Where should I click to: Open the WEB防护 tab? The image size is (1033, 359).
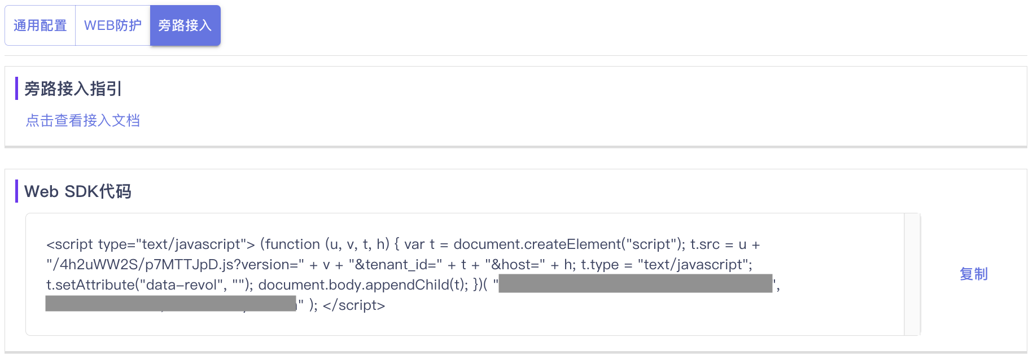pos(113,25)
